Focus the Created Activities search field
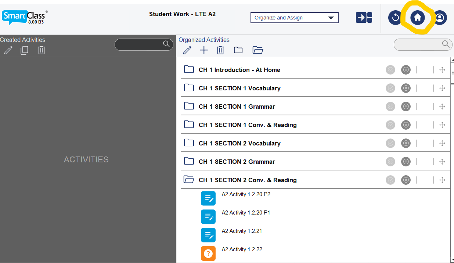This screenshot has height=263, width=454. [x=144, y=44]
